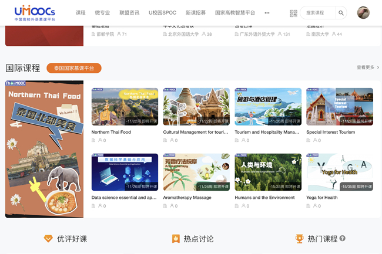Open the Humans and the Environment thumbnail
Image resolution: width=382 pixels, height=254 pixels.
[268, 172]
